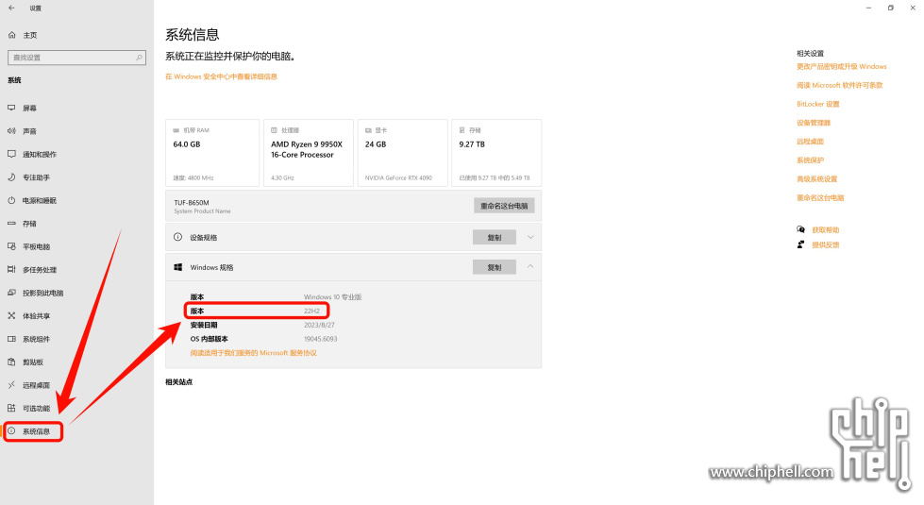This screenshot has height=505, width=924.
Task: Open the 设备管理器 link
Action: 814,123
